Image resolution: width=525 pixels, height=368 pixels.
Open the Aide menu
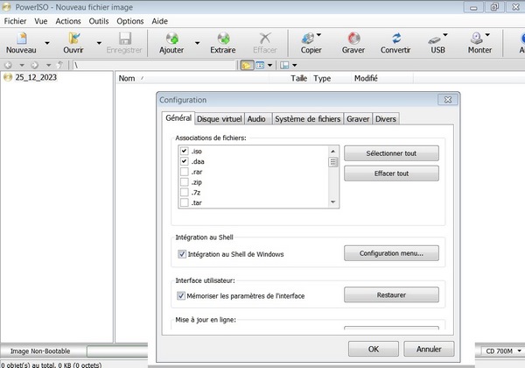tap(160, 21)
